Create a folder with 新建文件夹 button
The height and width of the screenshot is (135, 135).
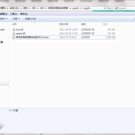31,19
